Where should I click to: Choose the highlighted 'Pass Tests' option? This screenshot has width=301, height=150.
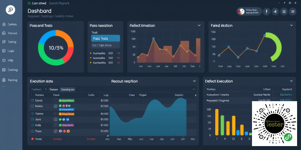click(x=105, y=38)
